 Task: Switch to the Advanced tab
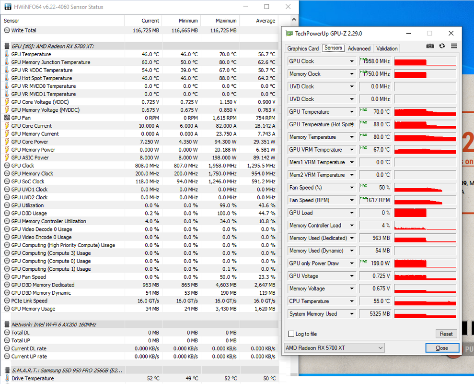click(359, 48)
